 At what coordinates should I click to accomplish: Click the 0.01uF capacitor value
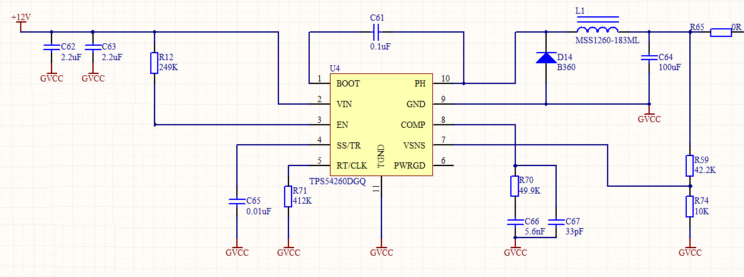point(259,211)
